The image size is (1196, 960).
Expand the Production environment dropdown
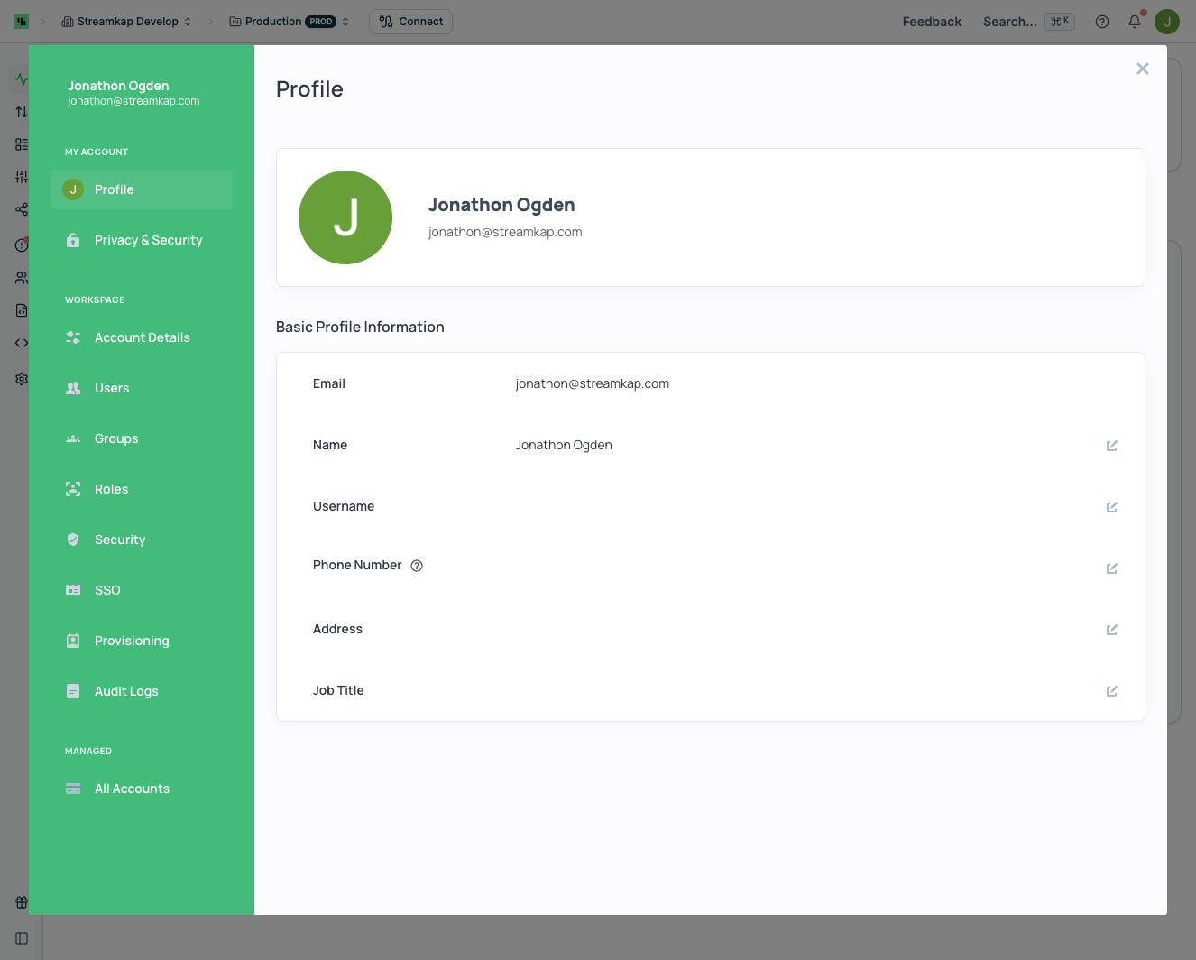tap(289, 21)
